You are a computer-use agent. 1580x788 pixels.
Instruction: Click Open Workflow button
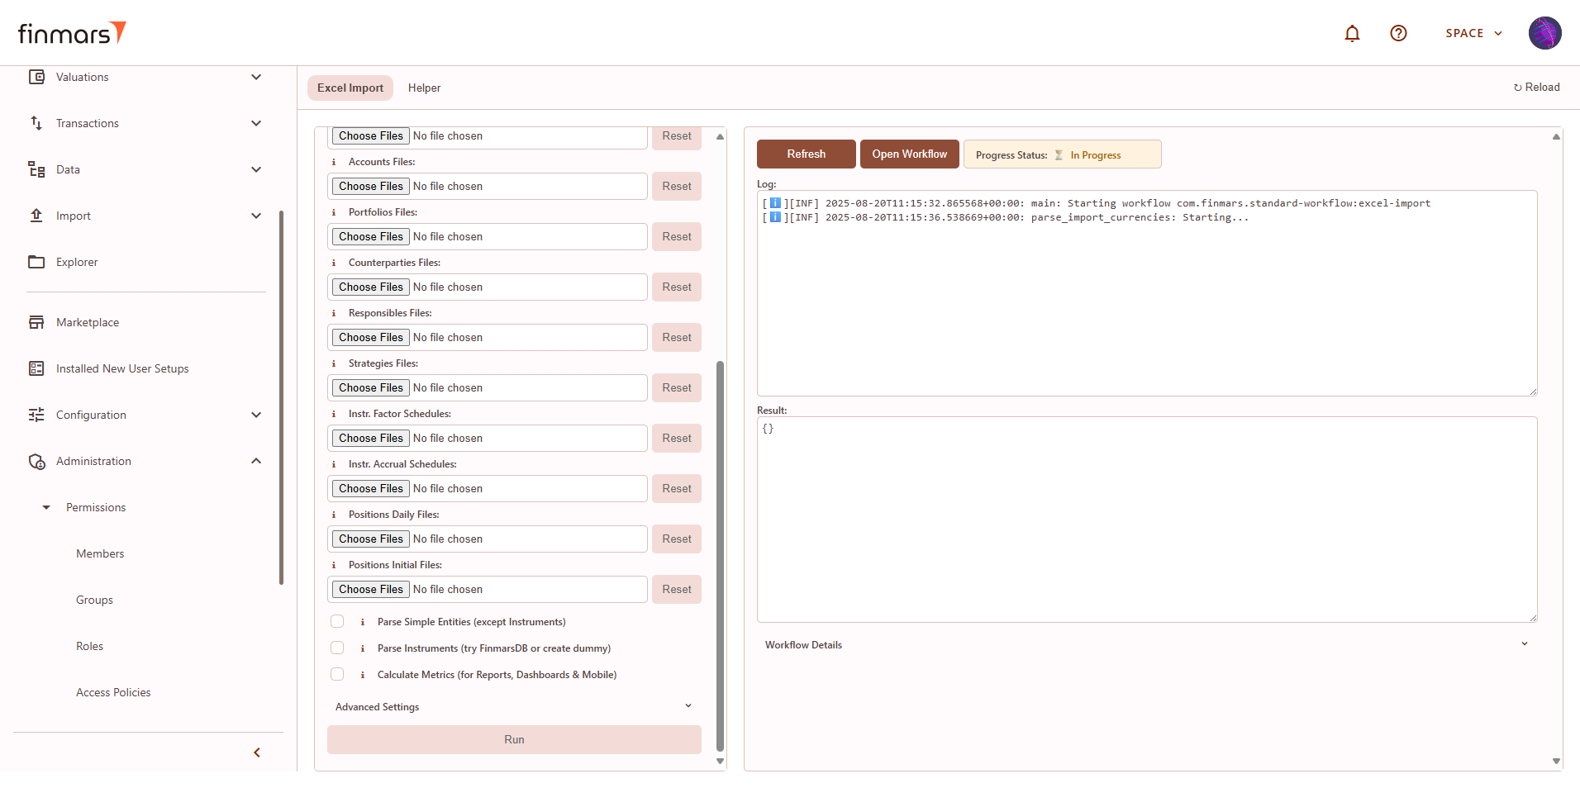pos(910,154)
